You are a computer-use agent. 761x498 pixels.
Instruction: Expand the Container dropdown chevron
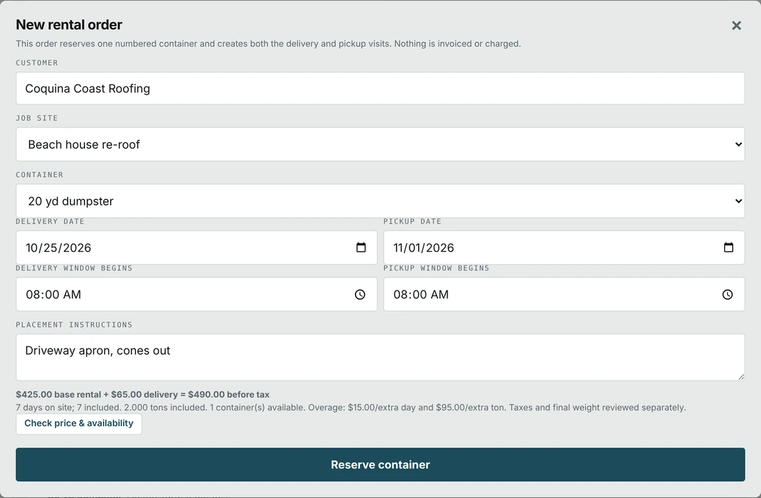[738, 201]
